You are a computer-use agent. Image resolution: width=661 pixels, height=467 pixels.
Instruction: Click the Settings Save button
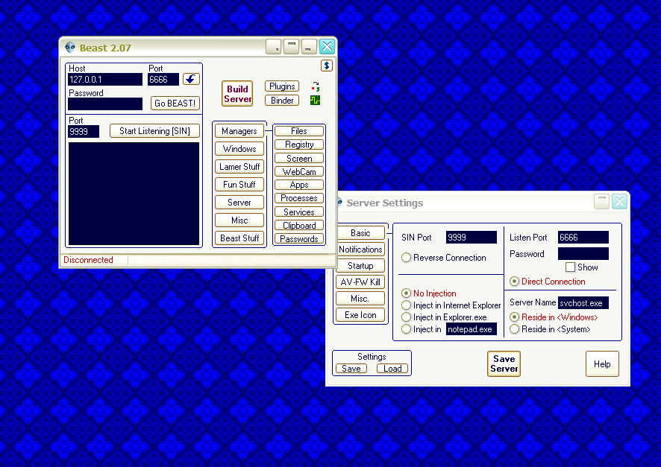coord(351,368)
